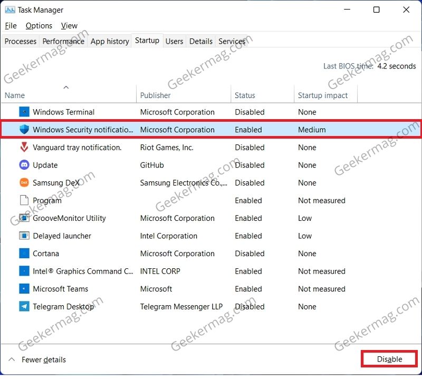The height and width of the screenshot is (379, 422).
Task: Select the Update startup entry name
Action: [45, 165]
